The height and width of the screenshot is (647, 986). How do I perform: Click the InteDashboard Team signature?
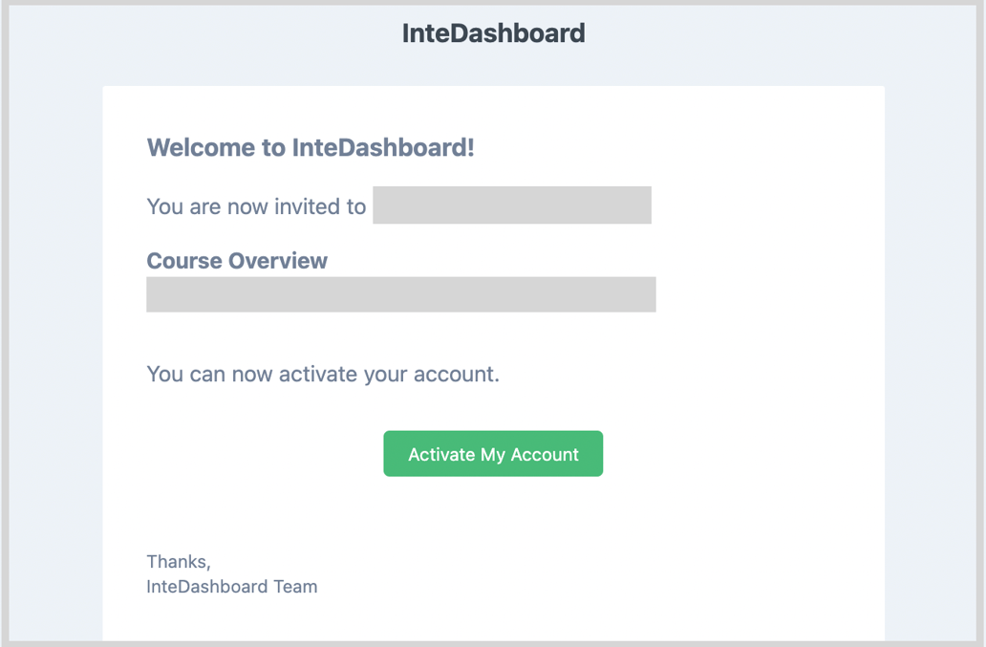(231, 586)
